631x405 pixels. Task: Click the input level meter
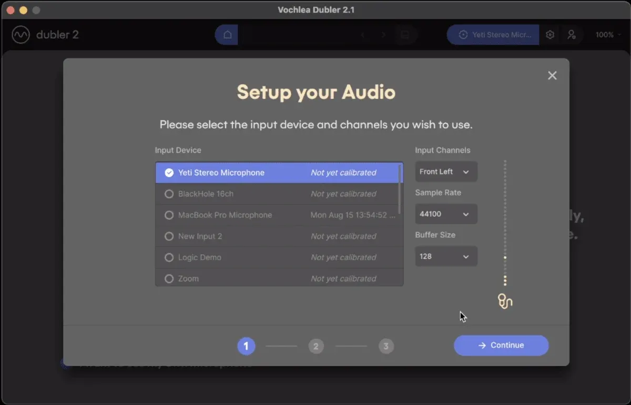click(x=505, y=223)
